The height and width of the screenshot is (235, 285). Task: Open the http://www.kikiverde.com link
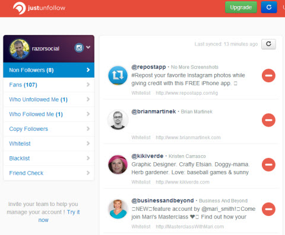[182, 182]
